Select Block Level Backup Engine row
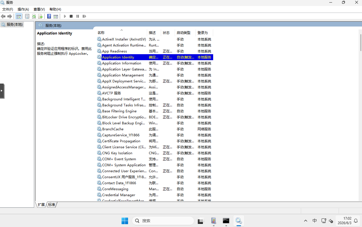362x227 pixels. pos(155,123)
